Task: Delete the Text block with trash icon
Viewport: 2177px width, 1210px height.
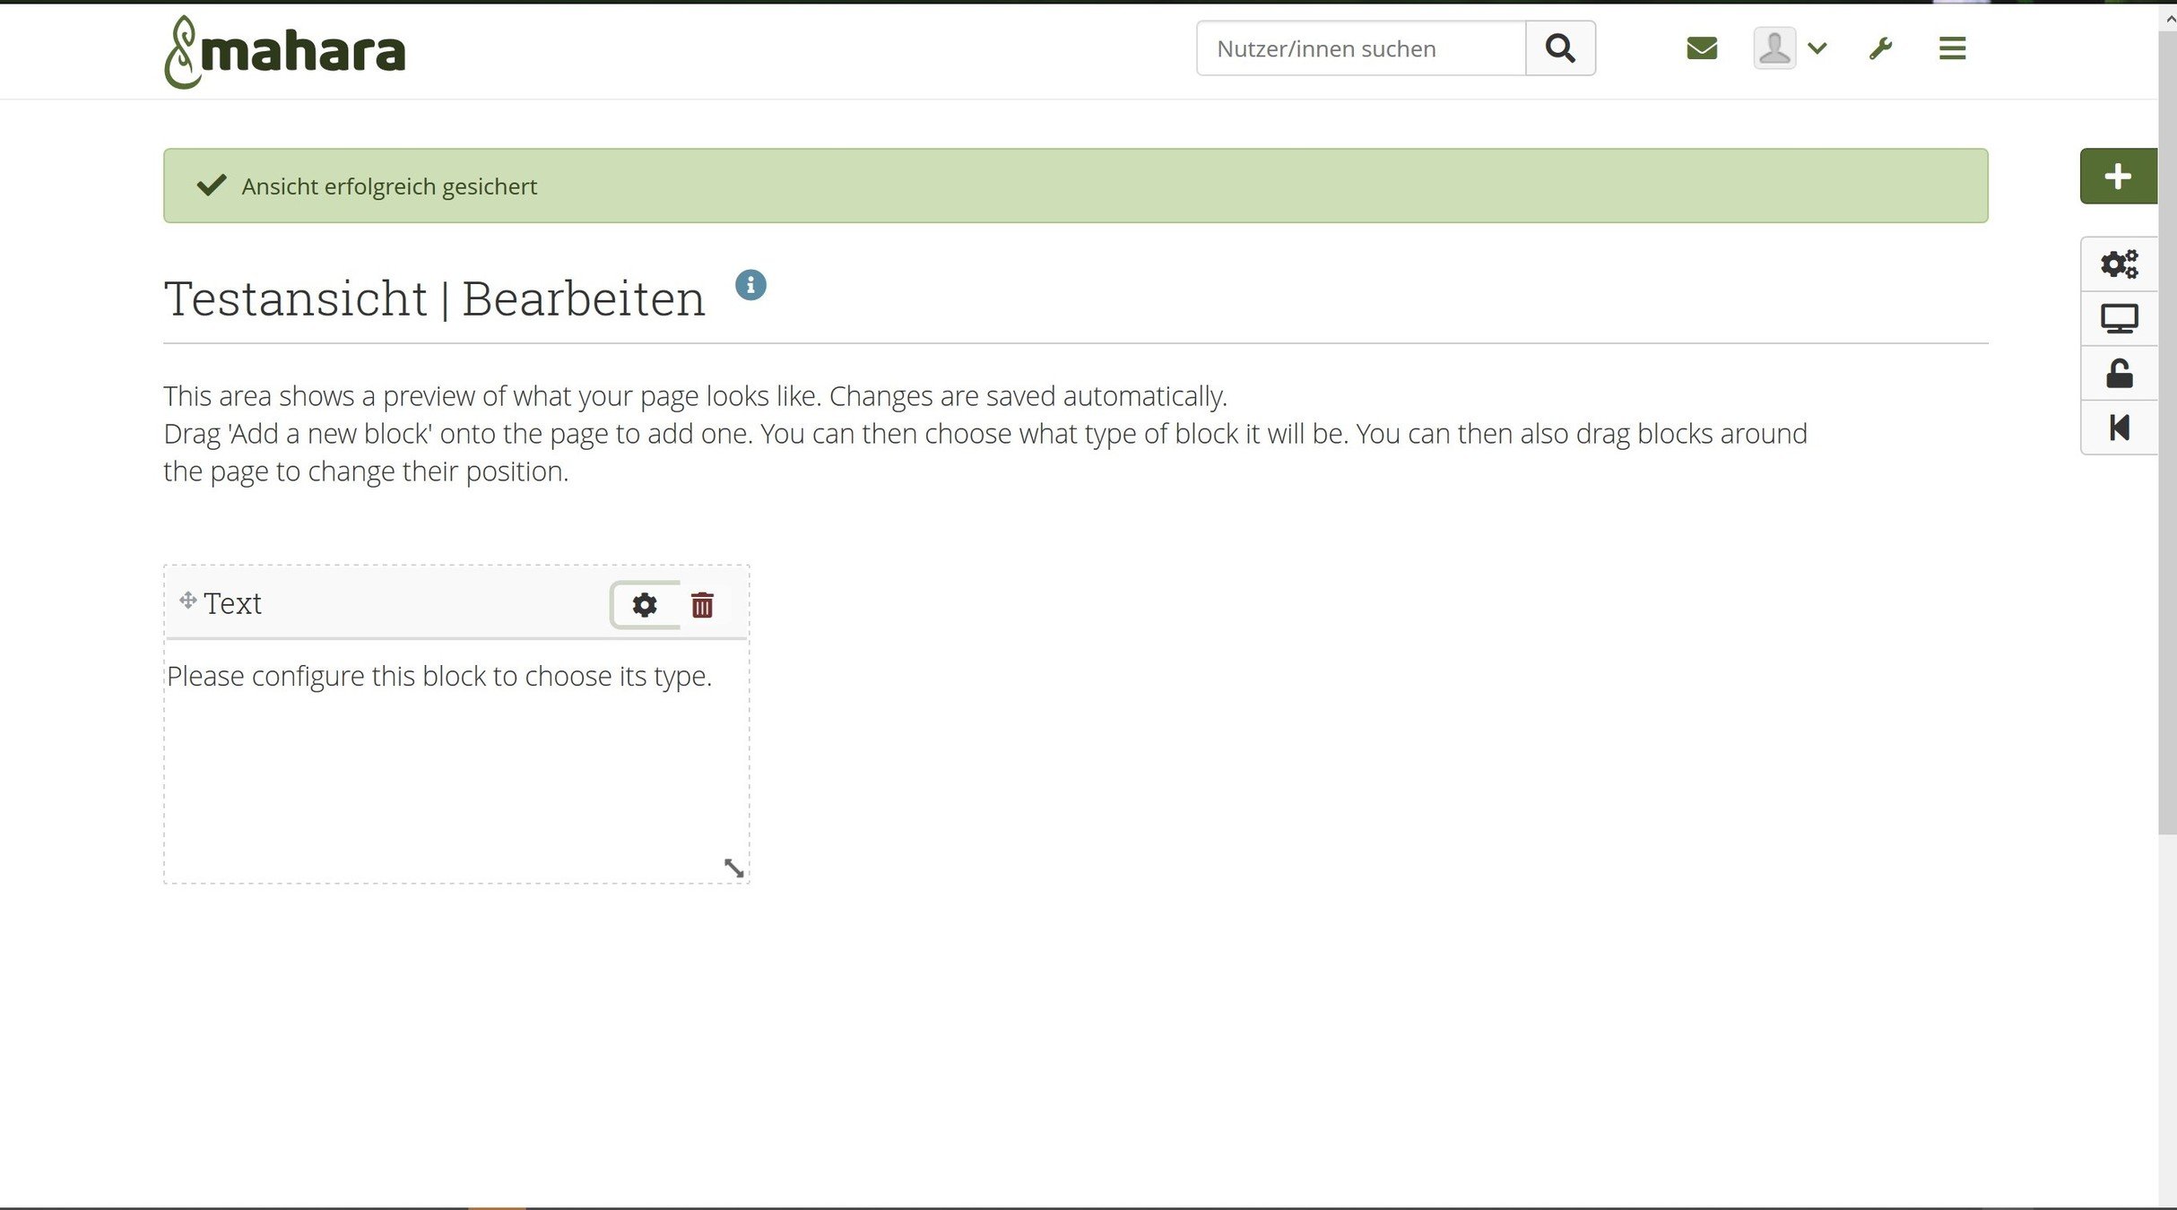Action: tap(702, 605)
